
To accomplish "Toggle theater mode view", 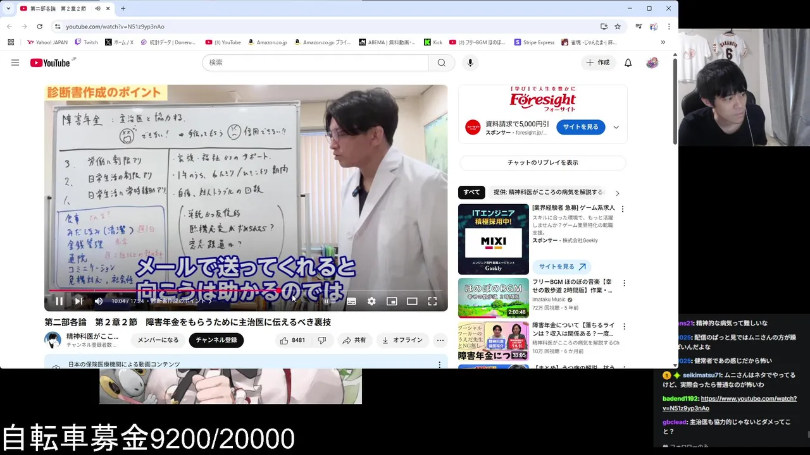I will click(412, 301).
